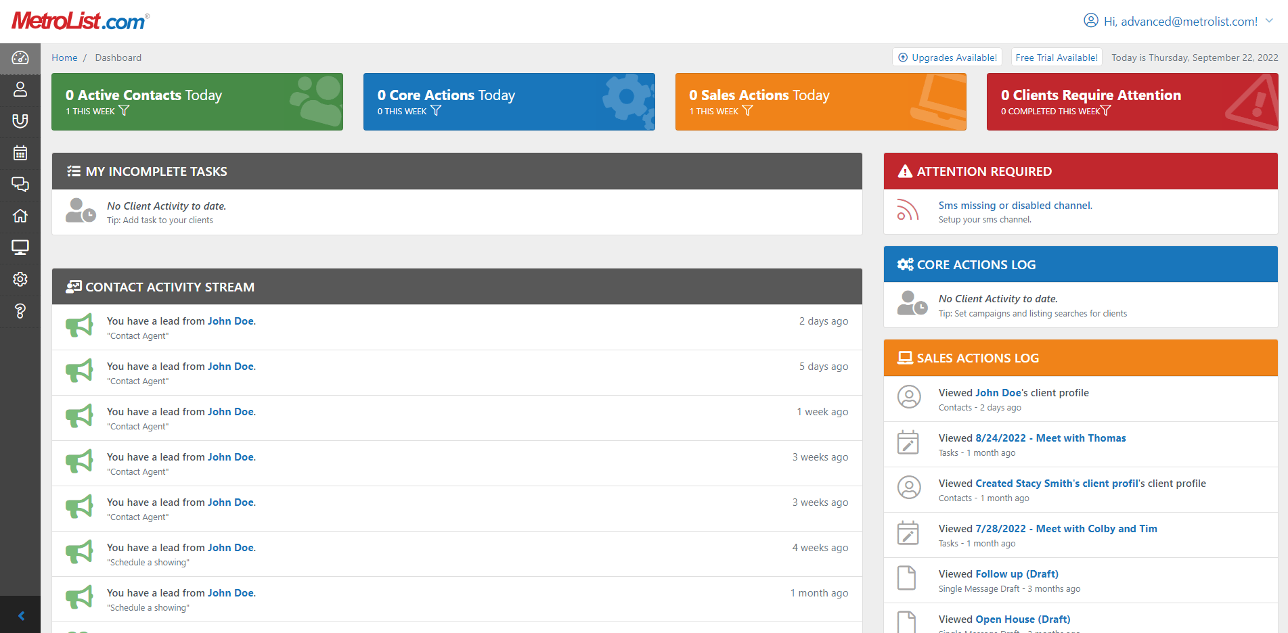Open the Calendar icon in sidebar
The image size is (1288, 633).
pos(20,153)
